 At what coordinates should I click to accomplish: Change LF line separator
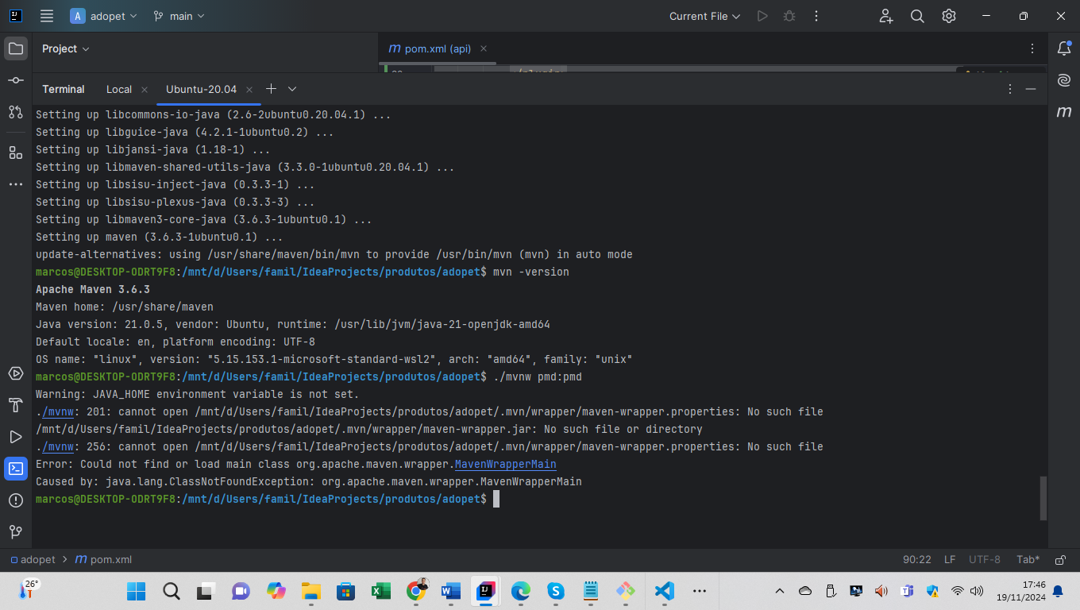[950, 559]
